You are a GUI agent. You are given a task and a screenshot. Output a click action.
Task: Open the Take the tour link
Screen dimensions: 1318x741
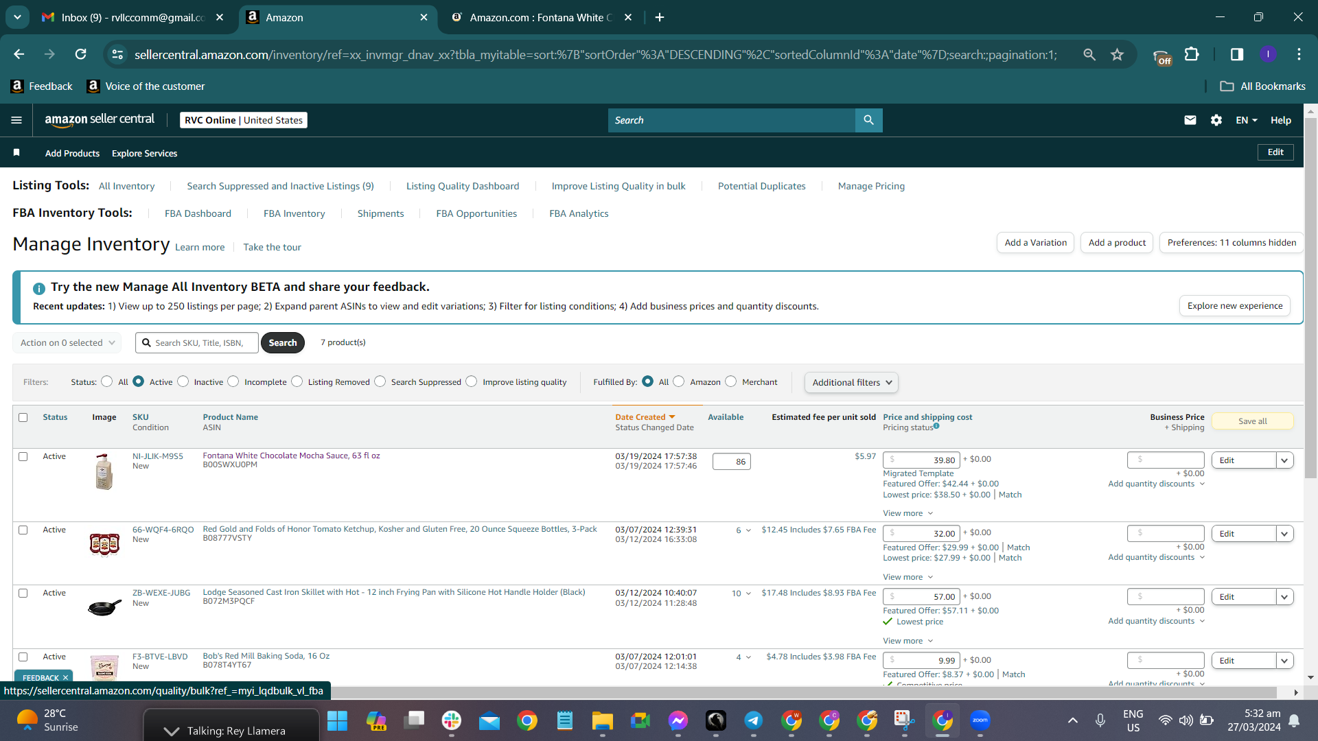pos(272,247)
